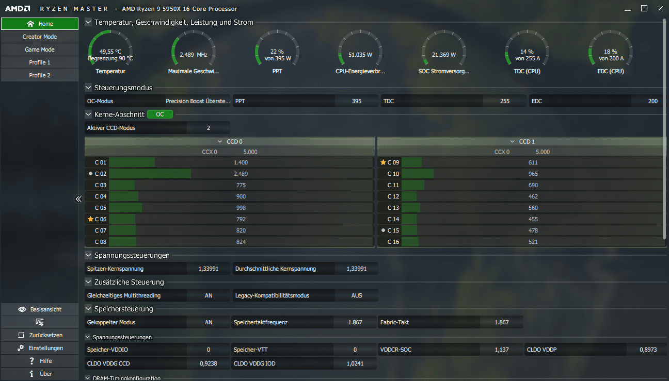Collapse the Steuerungsmodus section

(x=88, y=88)
